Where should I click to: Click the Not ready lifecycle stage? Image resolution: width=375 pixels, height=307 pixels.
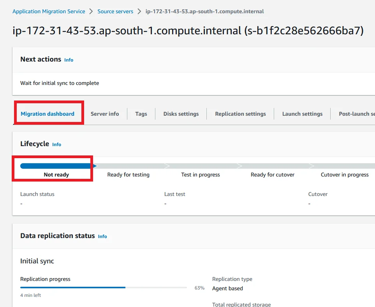[56, 175]
